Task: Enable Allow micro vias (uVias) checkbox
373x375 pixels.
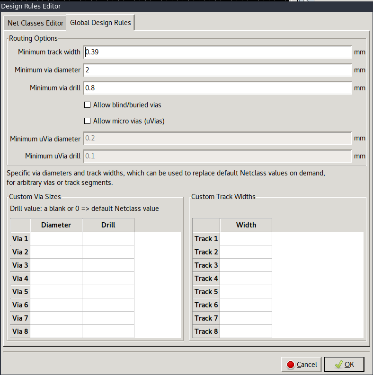Action: (x=88, y=121)
